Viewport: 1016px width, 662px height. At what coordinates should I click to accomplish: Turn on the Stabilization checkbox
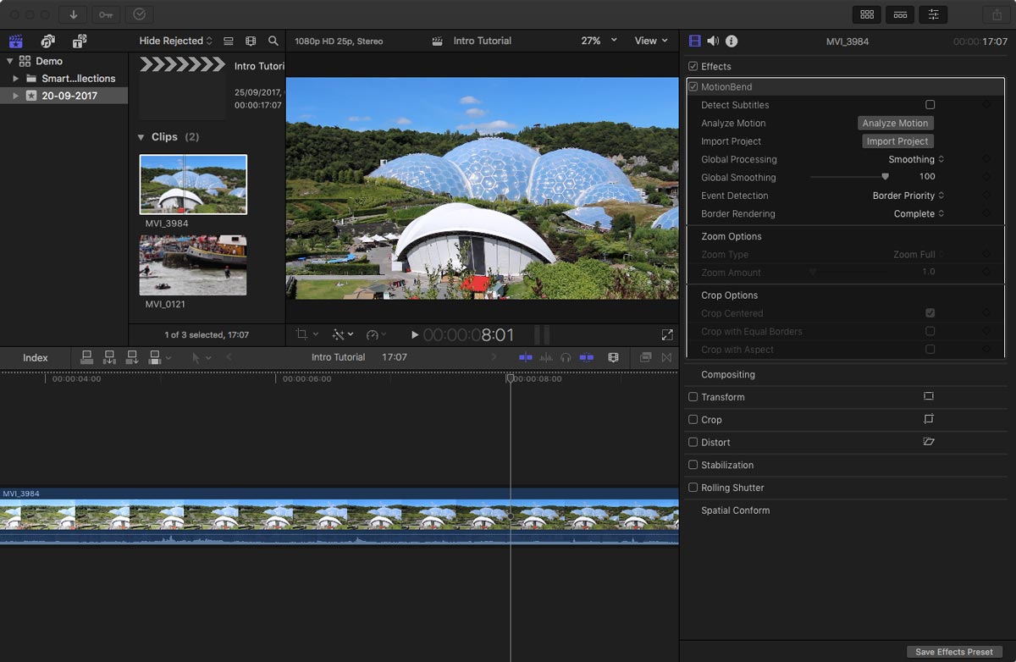693,465
